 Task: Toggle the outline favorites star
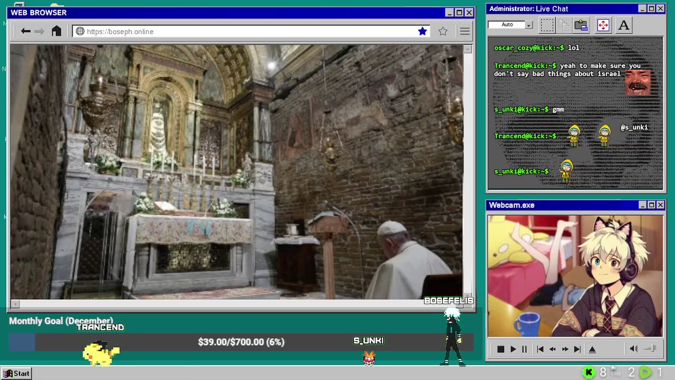click(443, 32)
